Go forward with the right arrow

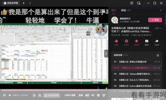click(x=30, y=3)
